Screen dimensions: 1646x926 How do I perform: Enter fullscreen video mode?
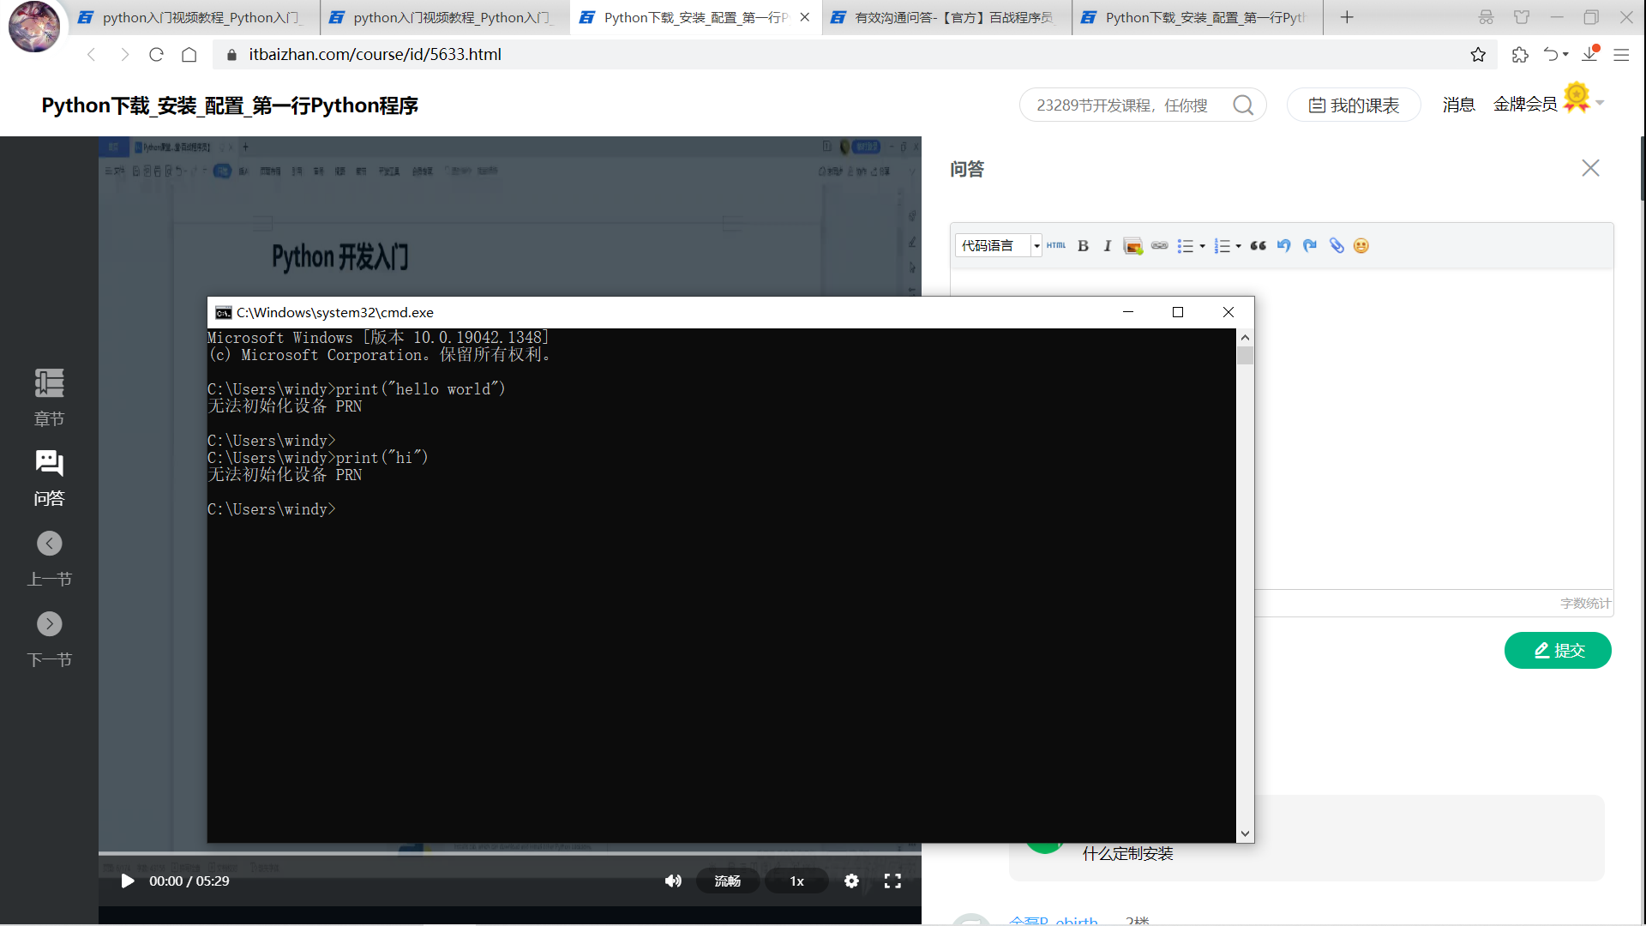pyautogui.click(x=892, y=881)
